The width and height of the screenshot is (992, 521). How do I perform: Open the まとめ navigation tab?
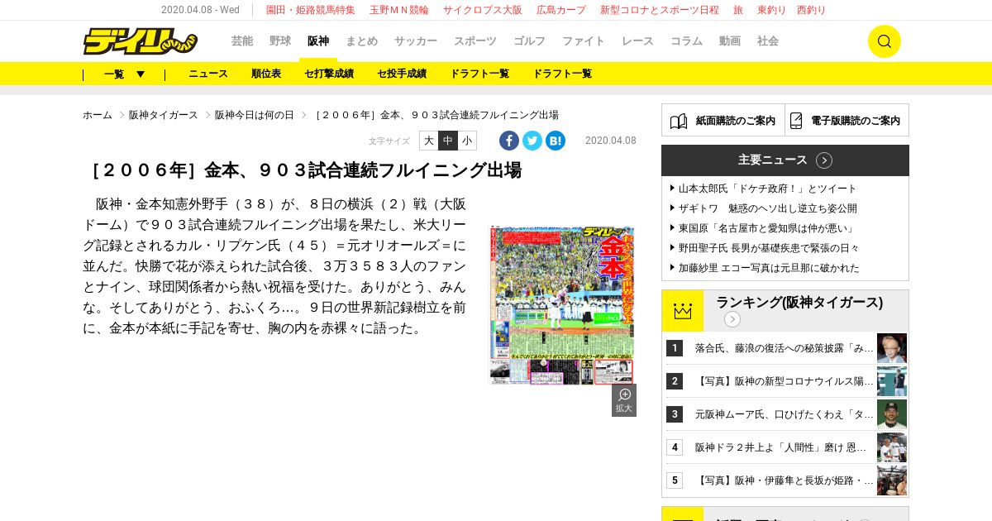(x=362, y=41)
